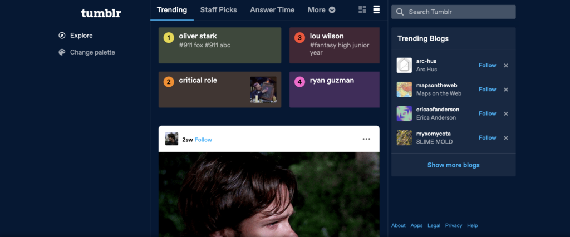Screen dimensions: 570x237
Task: Click the SLIME MOLD blog title
Action: 434,142
